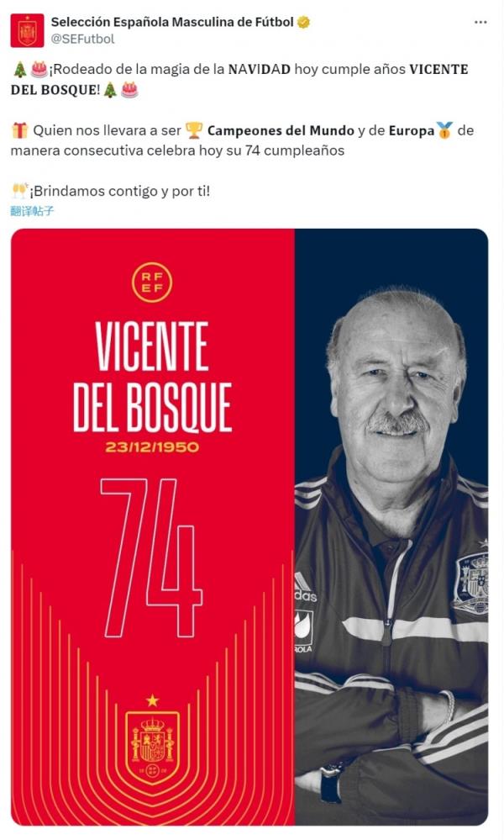Image resolution: width=504 pixels, height=840 pixels.
Task: Click the large outlined 74 number
Action: point(152,557)
